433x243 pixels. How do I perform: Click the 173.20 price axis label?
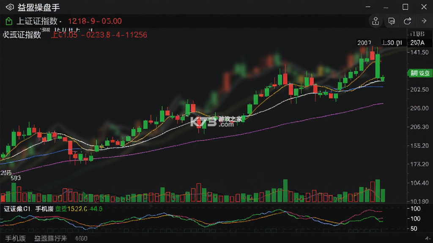[x=419, y=164]
